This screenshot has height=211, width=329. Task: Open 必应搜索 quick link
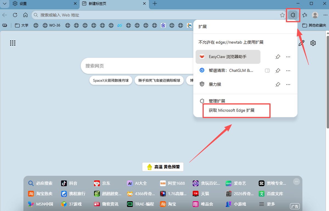40,183
